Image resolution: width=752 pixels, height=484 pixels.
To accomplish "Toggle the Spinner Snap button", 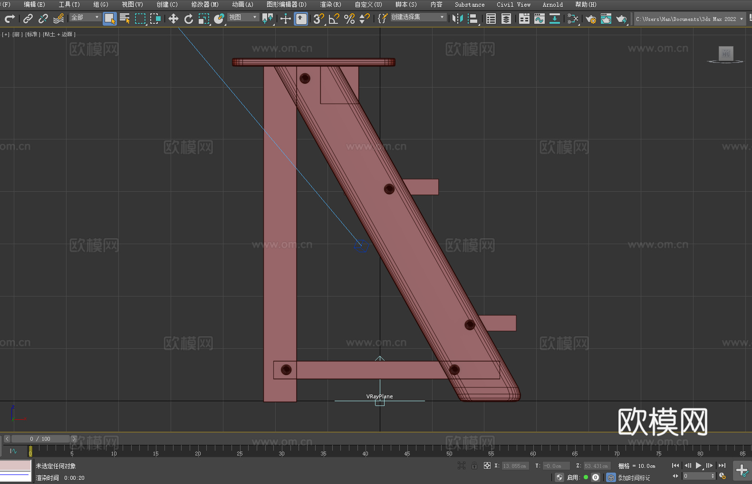I will [x=365, y=19].
